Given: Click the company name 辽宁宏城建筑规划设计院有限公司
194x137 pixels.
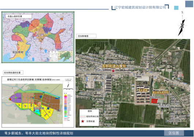Looking at the screenshot, I should pos(140,7).
